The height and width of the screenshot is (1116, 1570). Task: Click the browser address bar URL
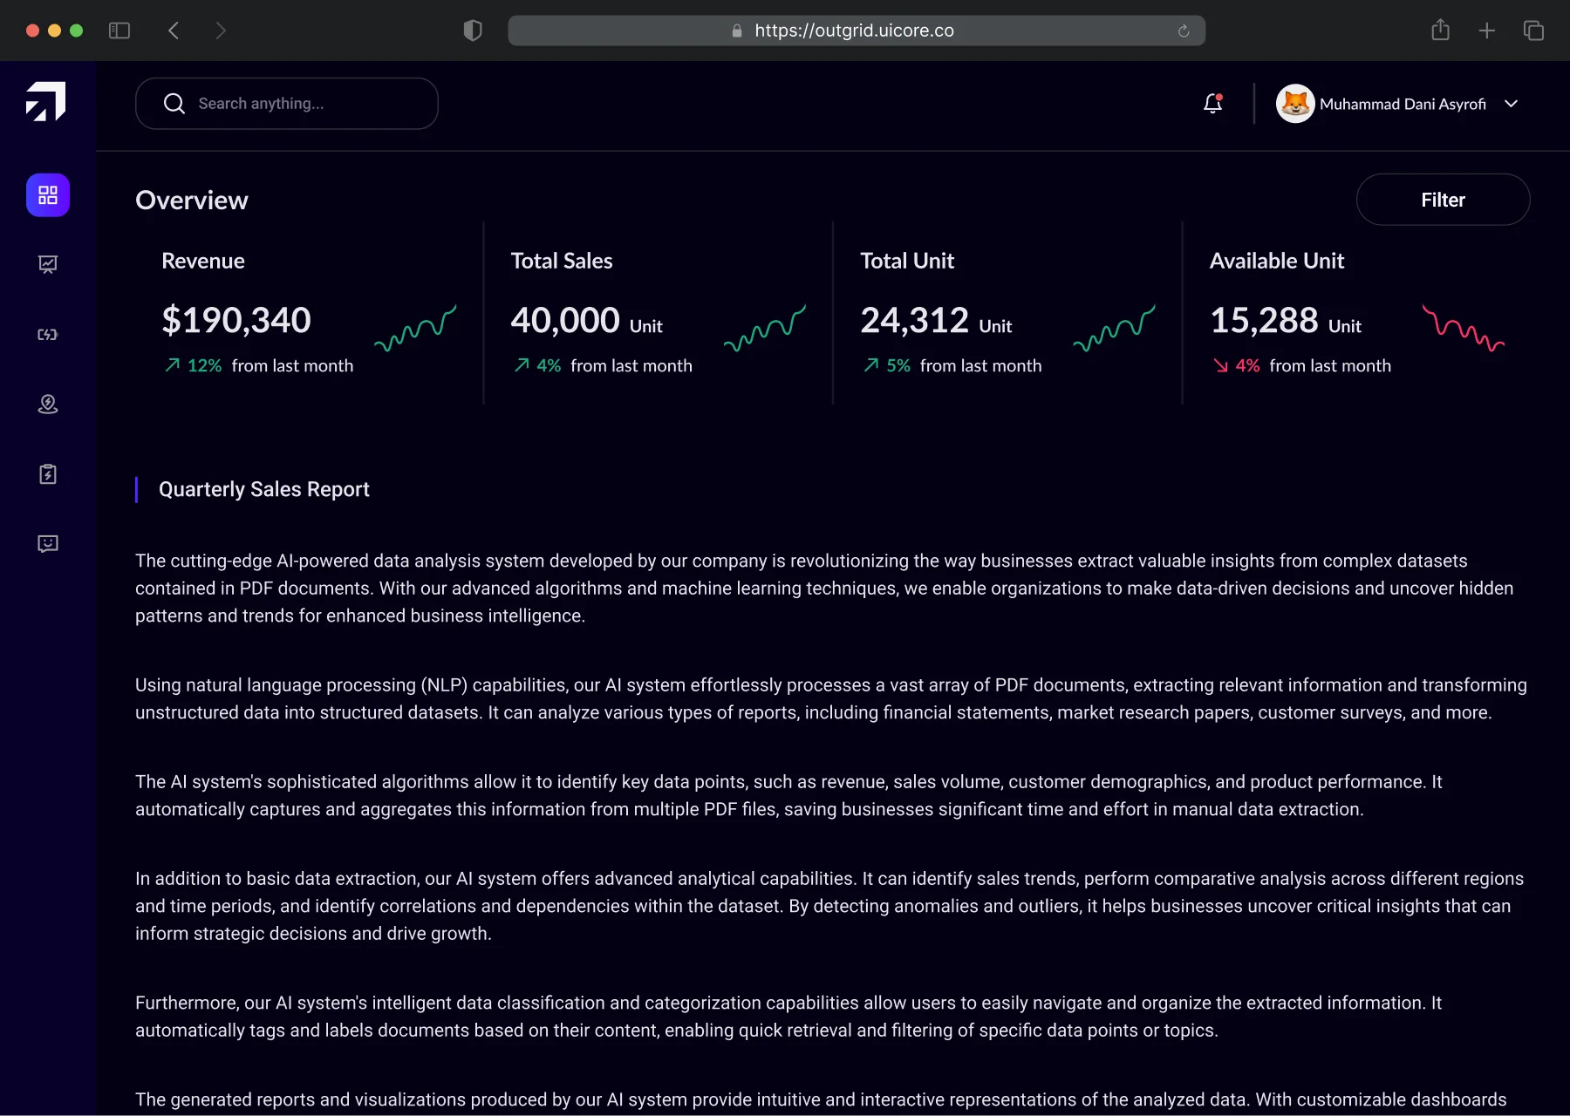pos(854,31)
